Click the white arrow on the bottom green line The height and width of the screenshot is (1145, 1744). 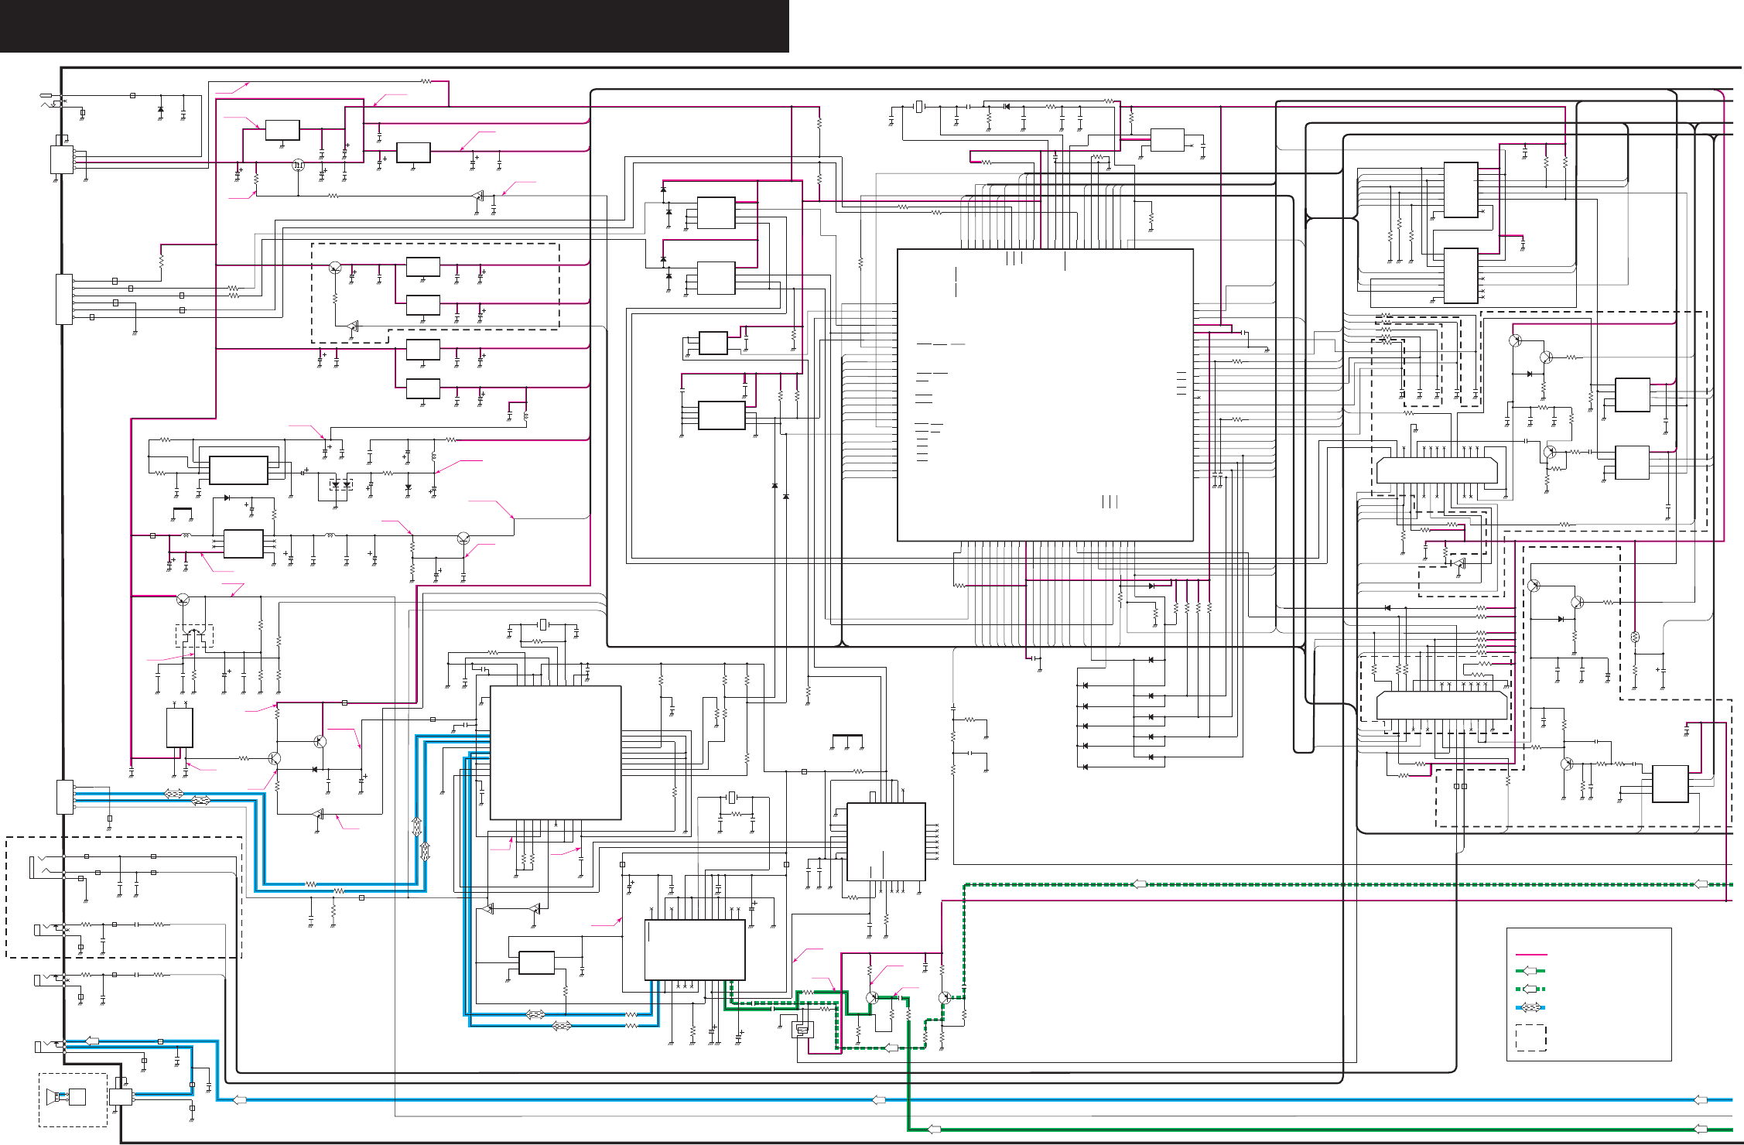pyautogui.click(x=934, y=1130)
